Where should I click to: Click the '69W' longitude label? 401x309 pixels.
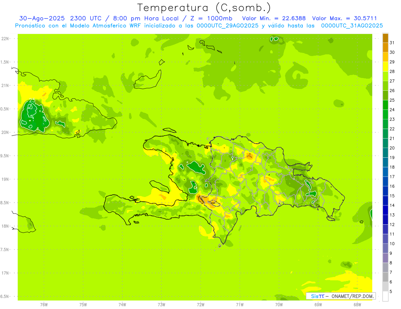[x=318, y=304]
